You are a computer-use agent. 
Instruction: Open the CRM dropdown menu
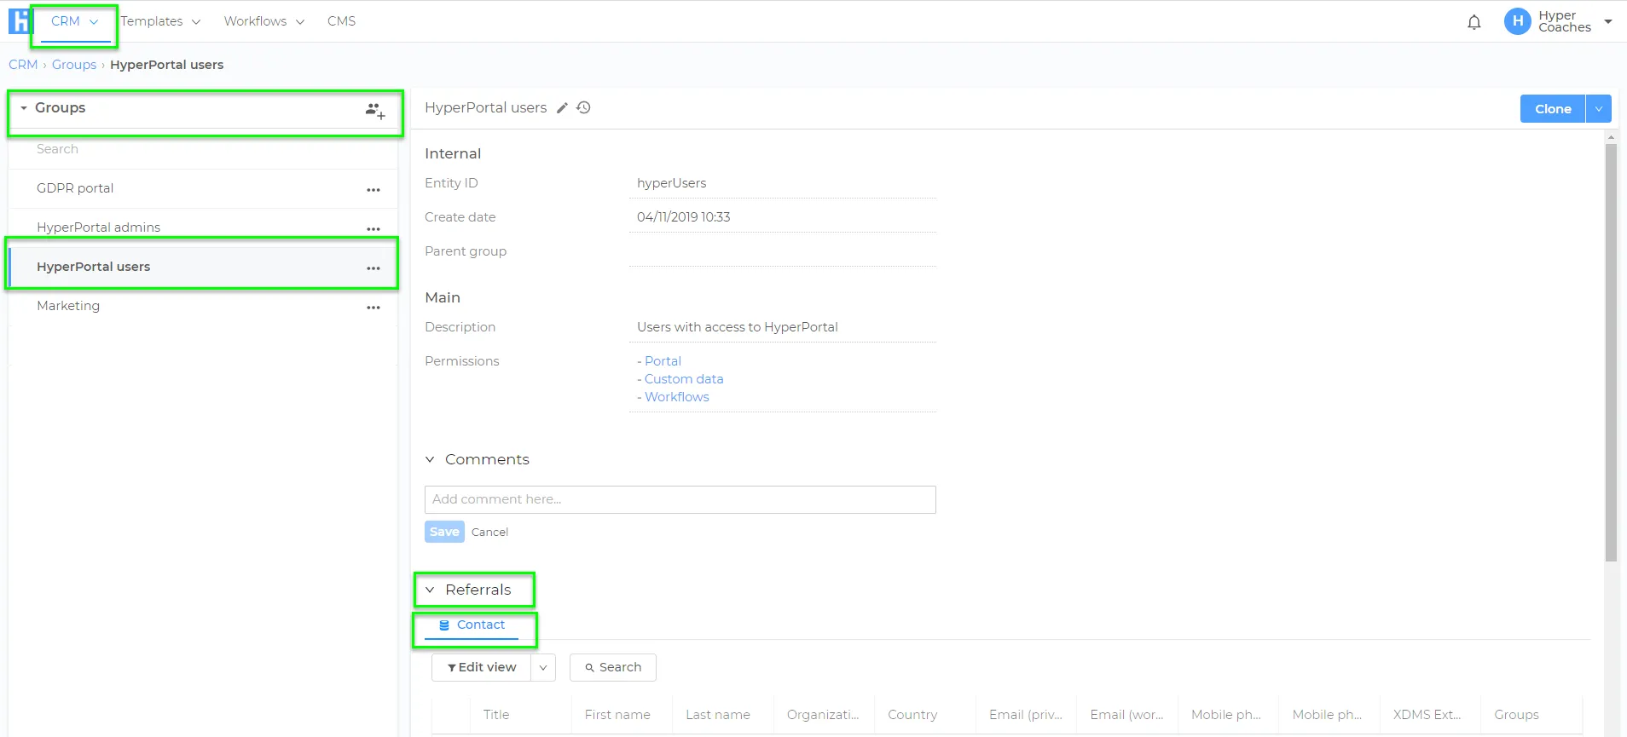click(x=74, y=21)
